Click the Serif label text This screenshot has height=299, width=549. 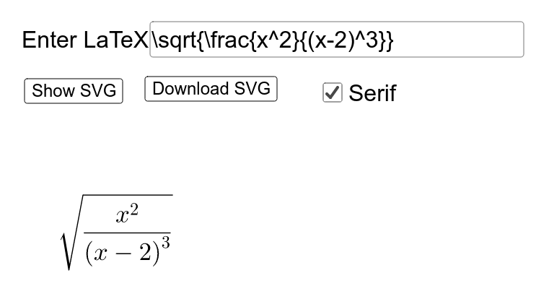(x=372, y=93)
